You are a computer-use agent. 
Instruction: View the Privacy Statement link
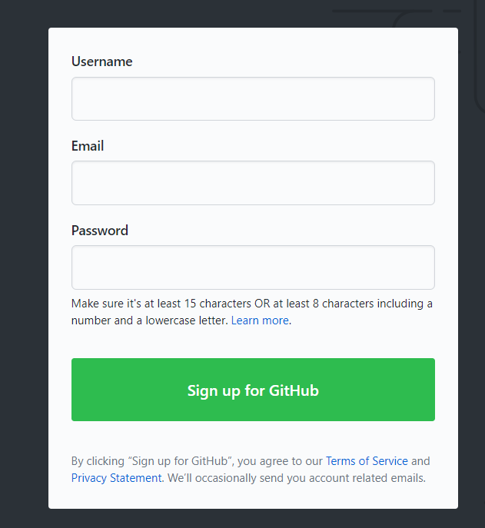116,478
